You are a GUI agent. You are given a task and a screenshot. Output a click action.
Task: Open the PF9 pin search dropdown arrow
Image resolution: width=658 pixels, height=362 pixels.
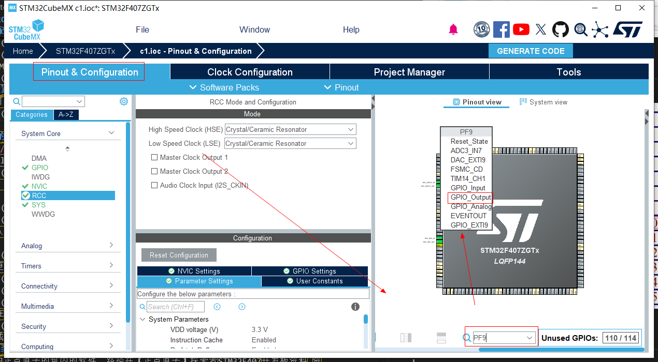pos(530,338)
